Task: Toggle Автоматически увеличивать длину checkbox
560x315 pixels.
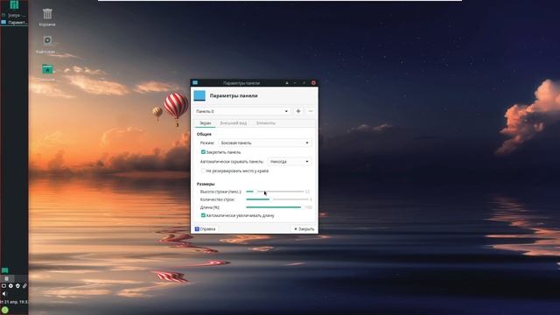Action: click(x=203, y=215)
